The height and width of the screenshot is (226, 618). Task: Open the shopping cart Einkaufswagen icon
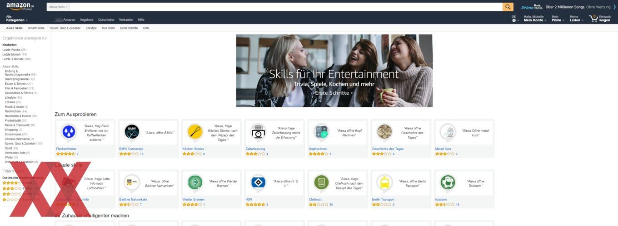tap(593, 19)
